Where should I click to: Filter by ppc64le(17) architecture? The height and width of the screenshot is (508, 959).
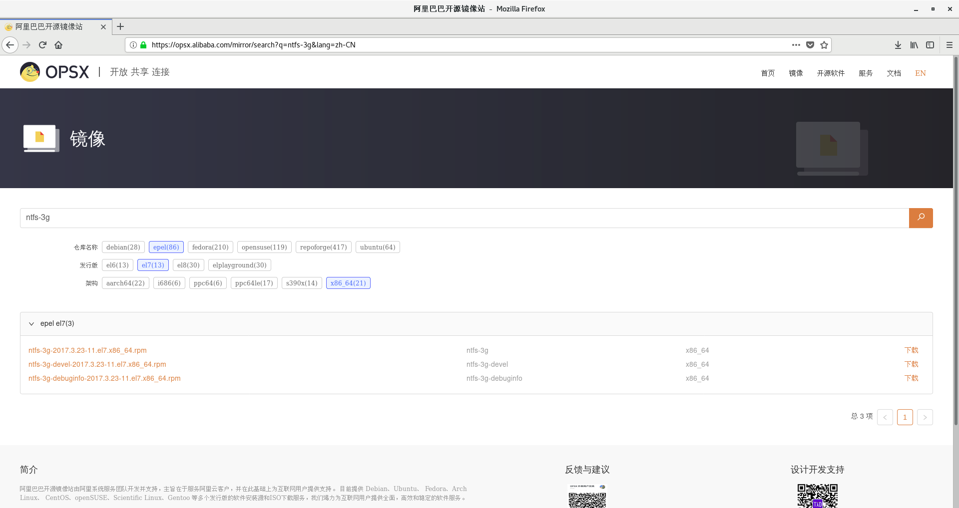pos(254,283)
